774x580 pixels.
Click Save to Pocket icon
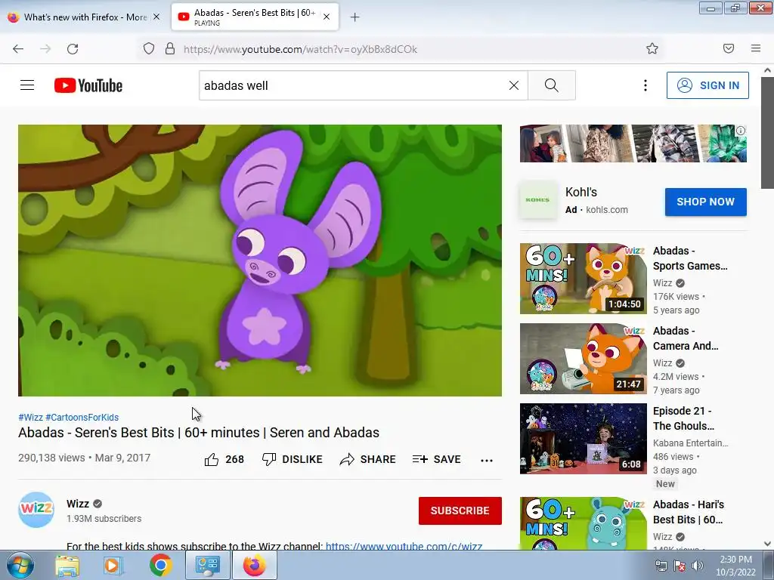point(729,48)
